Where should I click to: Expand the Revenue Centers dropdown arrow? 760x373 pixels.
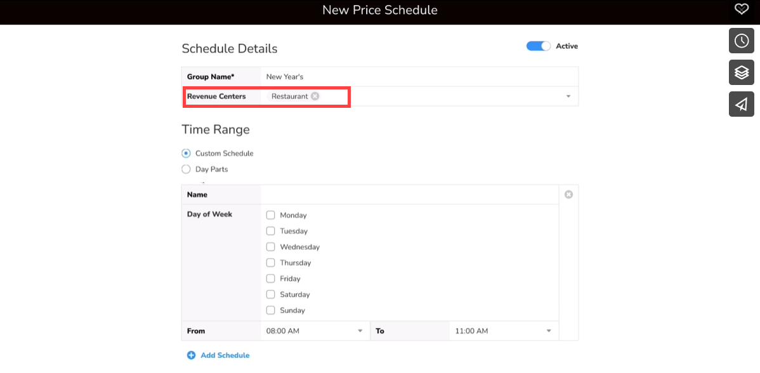tap(568, 96)
